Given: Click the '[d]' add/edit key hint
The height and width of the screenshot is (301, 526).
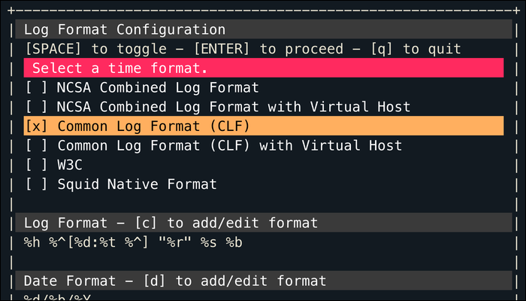Looking at the screenshot, I should point(156,281).
